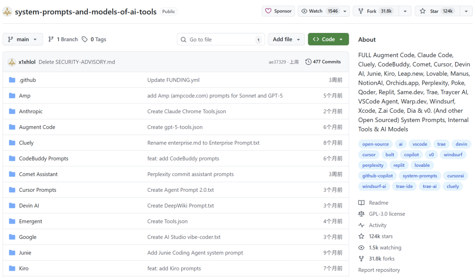Open the Fork options dropdown arrow
Image resolution: width=475 pixels, height=277 pixels.
click(405, 11)
